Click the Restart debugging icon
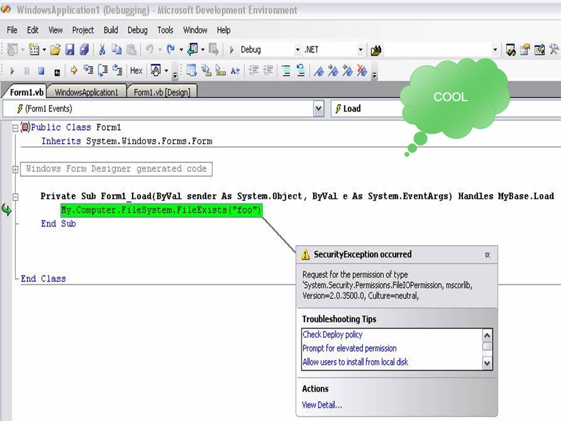This screenshot has height=421, width=561. (x=57, y=72)
